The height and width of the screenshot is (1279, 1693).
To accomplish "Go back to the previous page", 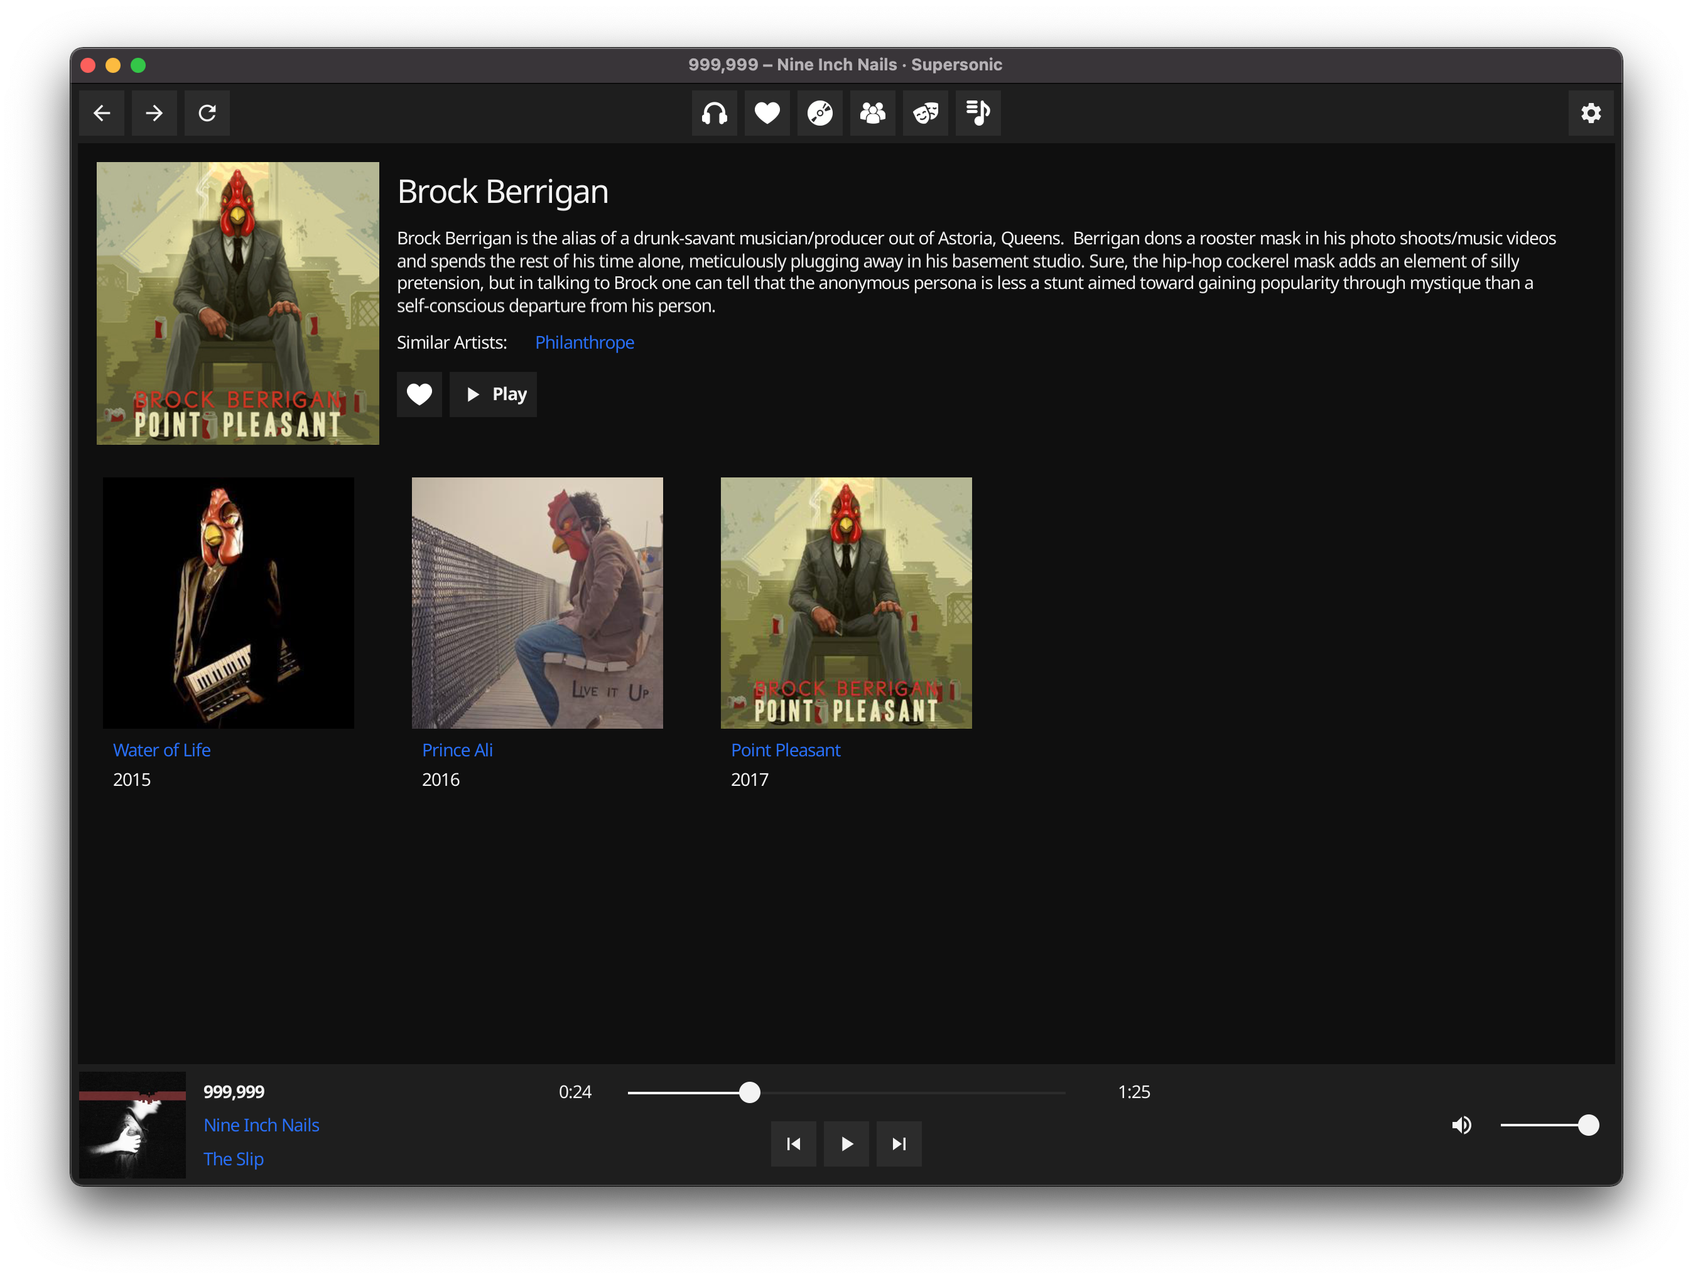I will click(x=102, y=113).
